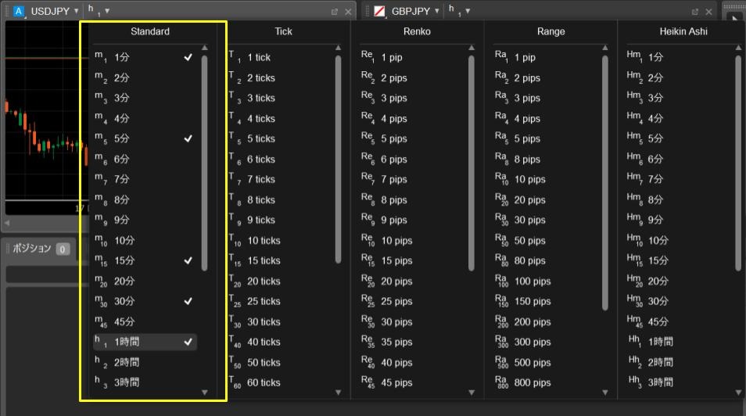
Task: Click the T10 icon for 10 ticks
Action: 235,241
